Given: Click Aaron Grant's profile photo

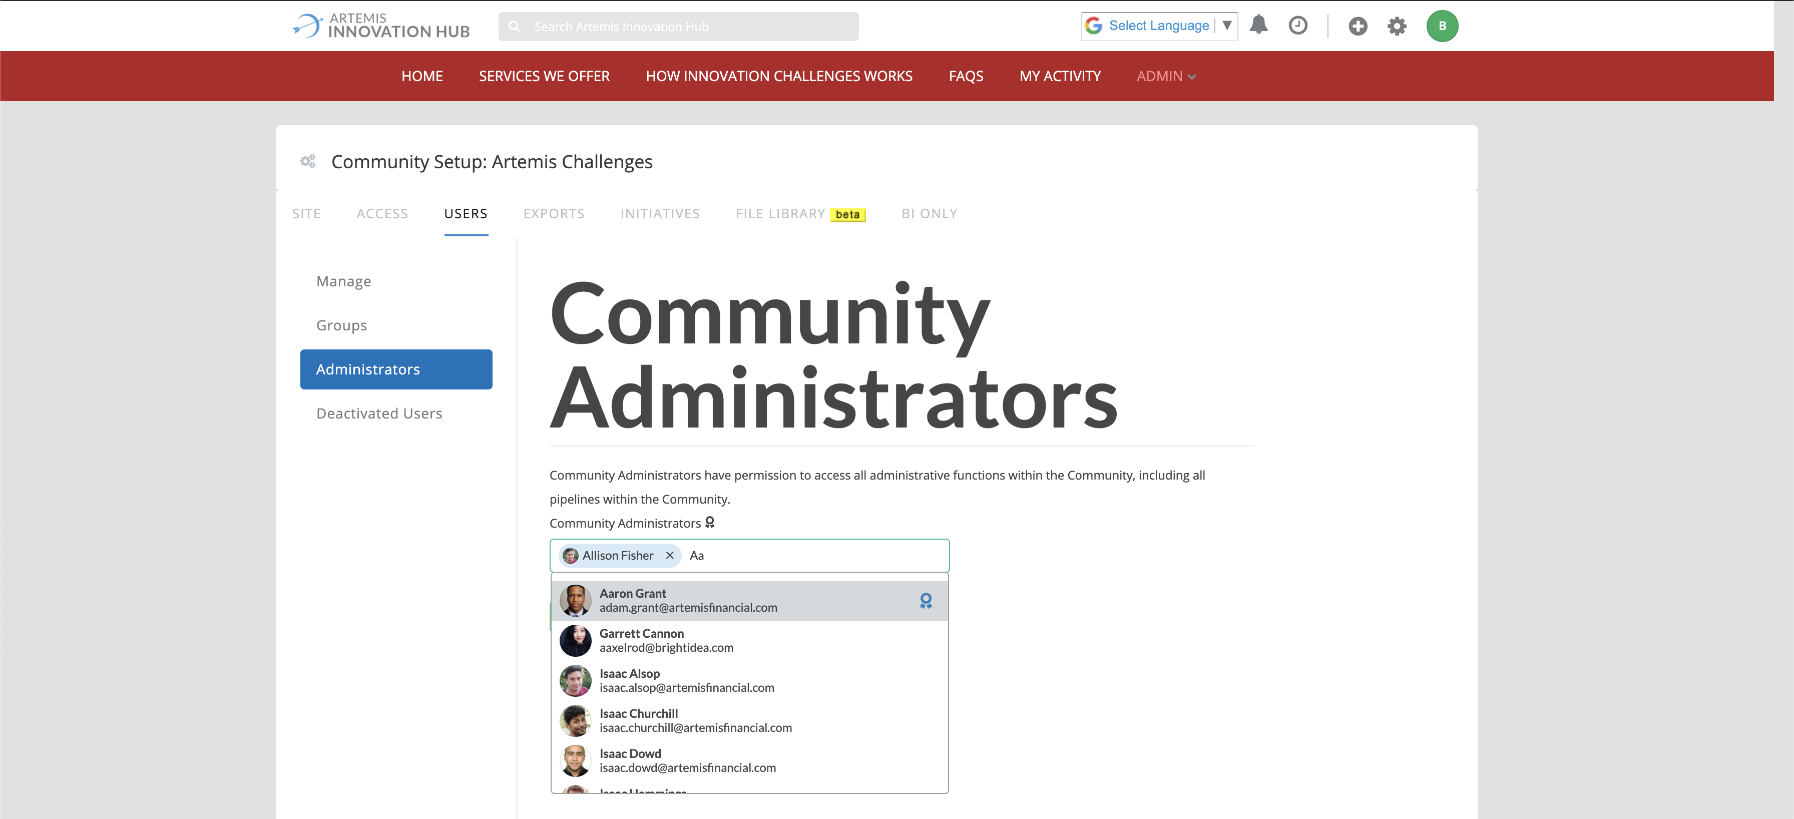Looking at the screenshot, I should tap(575, 600).
